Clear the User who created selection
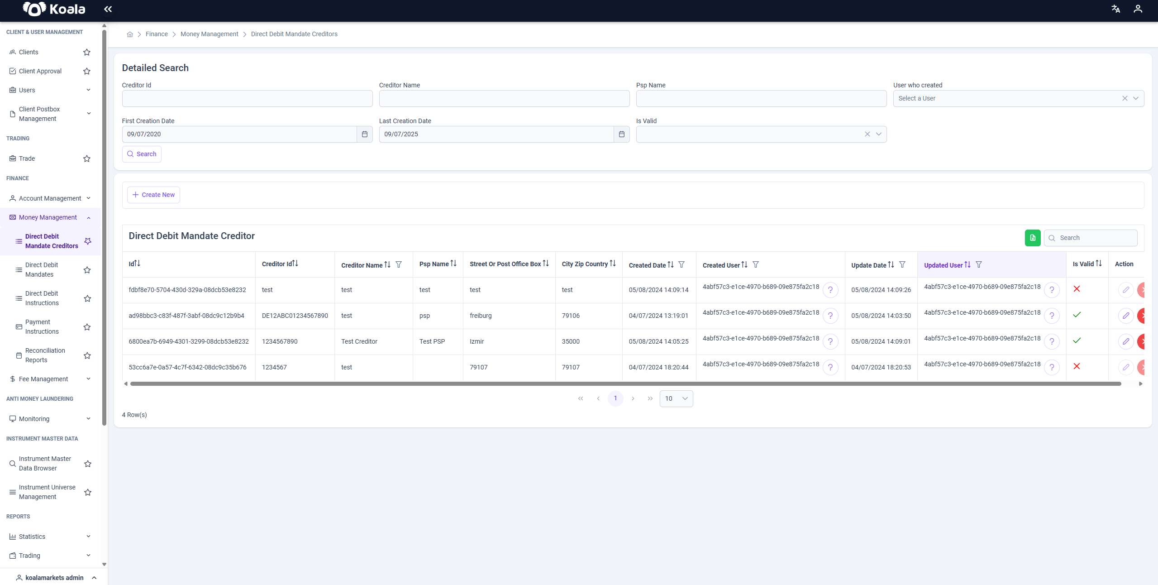Viewport: 1158px width, 585px height. pos(1125,98)
